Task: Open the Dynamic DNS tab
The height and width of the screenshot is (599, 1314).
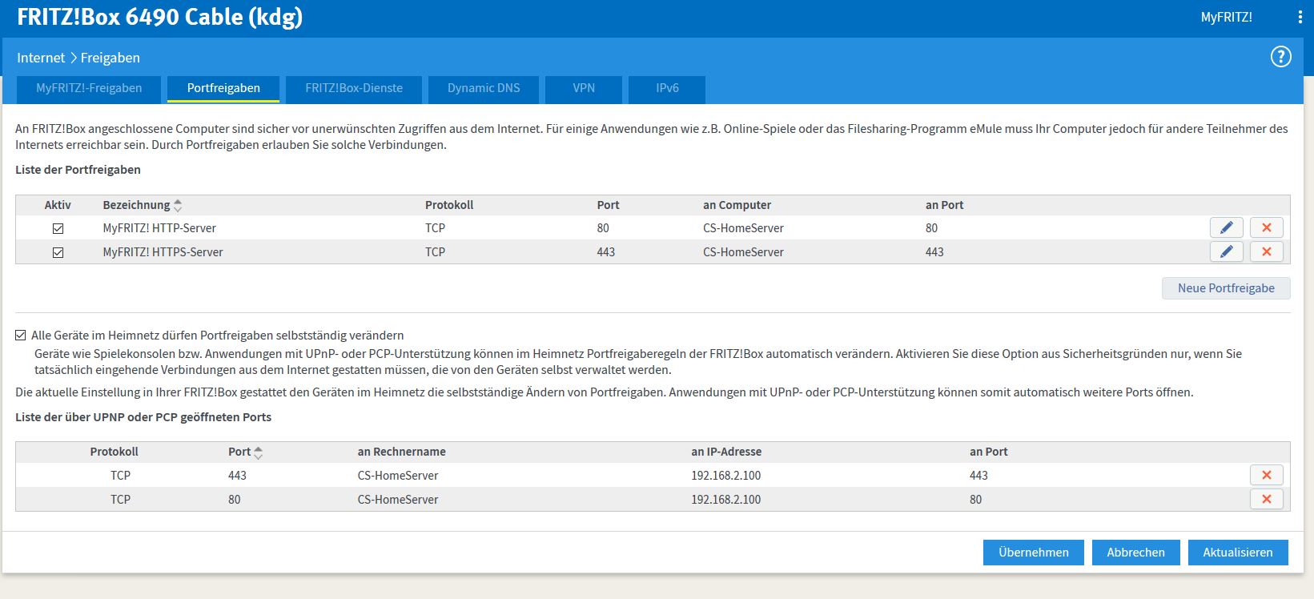Action: 484,89
